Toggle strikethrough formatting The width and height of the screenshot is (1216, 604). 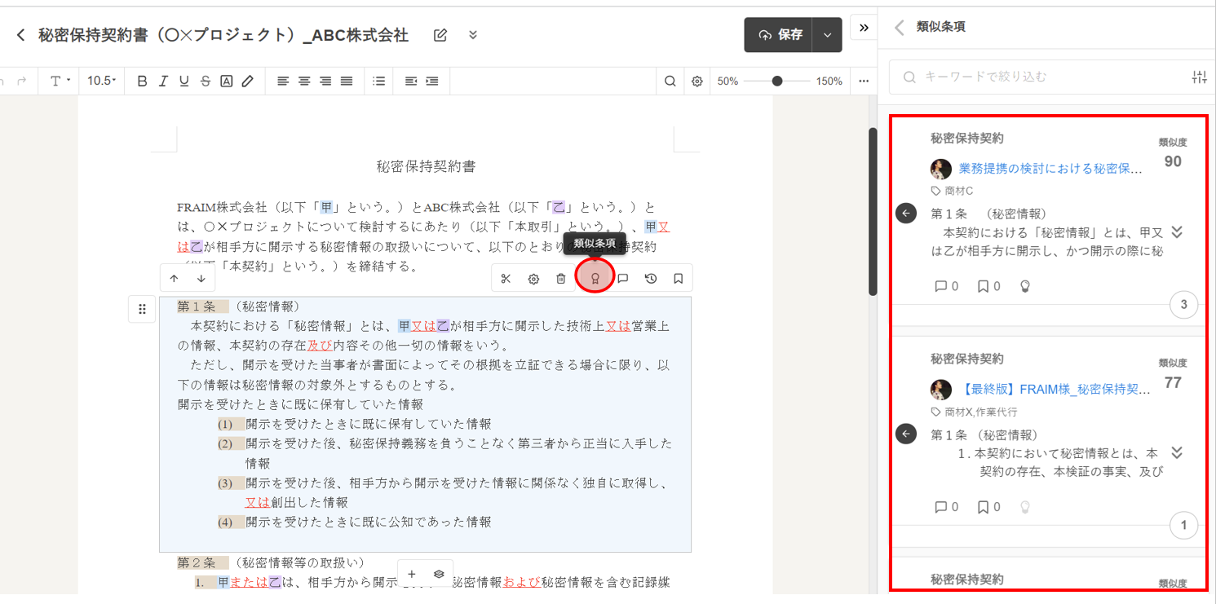(x=206, y=82)
